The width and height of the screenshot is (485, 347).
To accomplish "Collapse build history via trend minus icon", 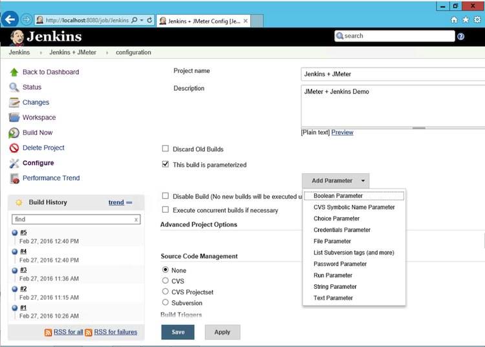I will [x=129, y=203].
